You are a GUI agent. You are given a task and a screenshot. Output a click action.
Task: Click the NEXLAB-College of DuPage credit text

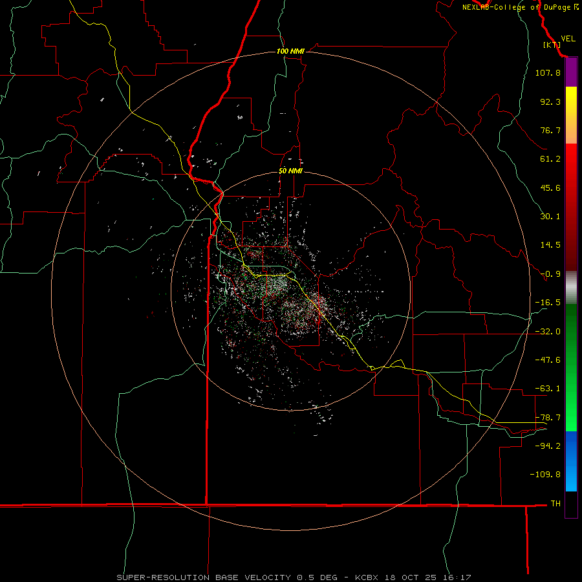coord(516,7)
